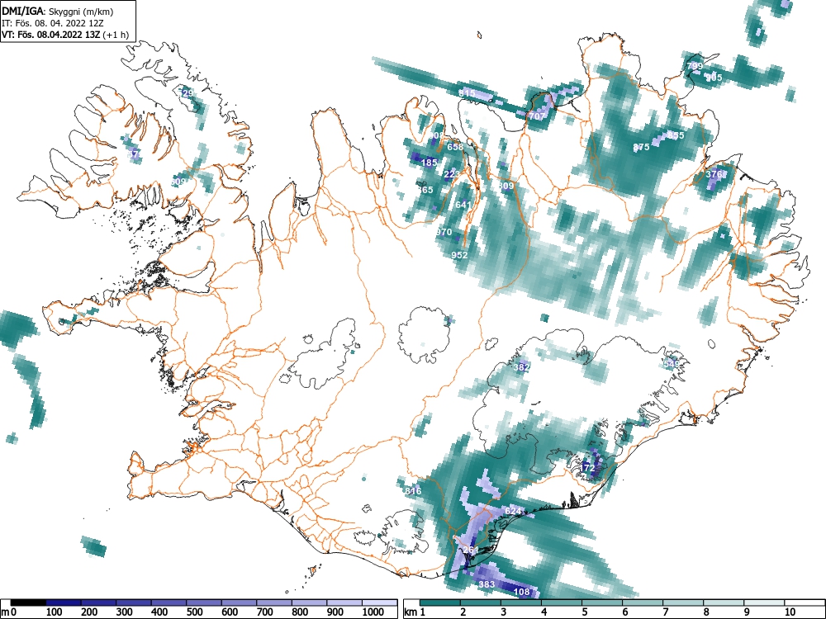Click the '376' visibility value on the map
Viewport: 826px width, 619px height.
point(714,174)
